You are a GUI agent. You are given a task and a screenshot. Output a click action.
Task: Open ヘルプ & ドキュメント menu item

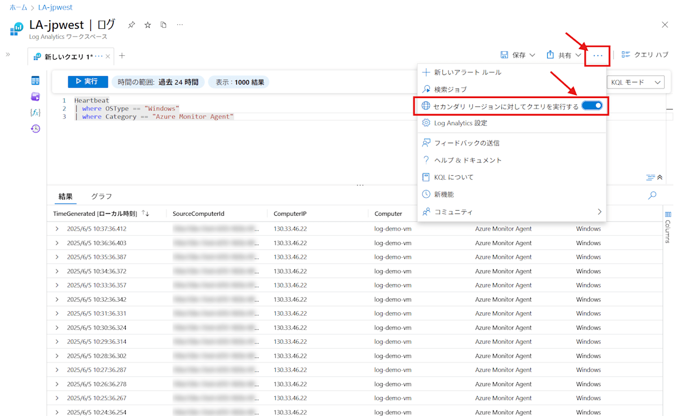pos(512,160)
